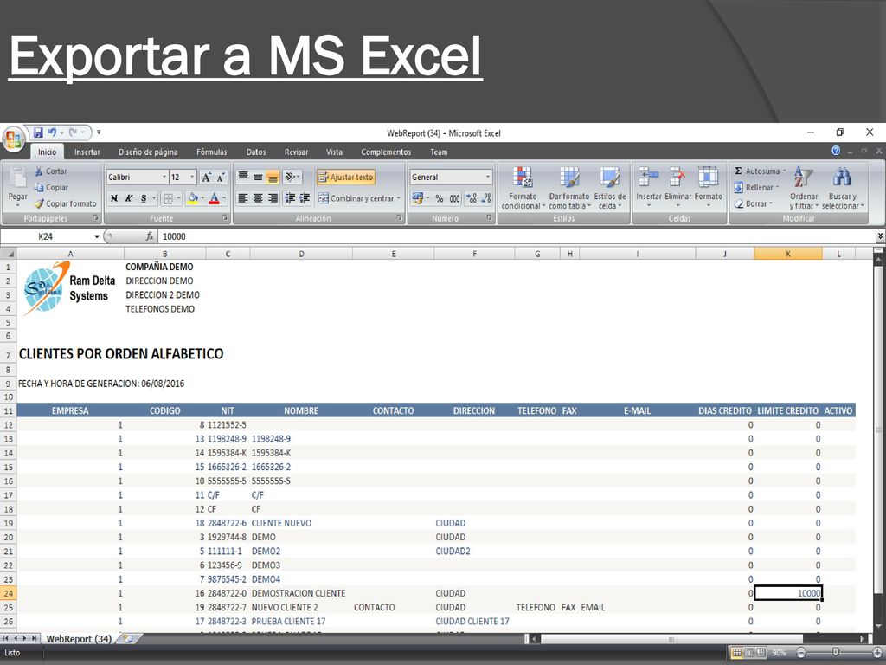Open Ordenar y filtrar tool
Screen dimensions: 886x665
[804, 188]
